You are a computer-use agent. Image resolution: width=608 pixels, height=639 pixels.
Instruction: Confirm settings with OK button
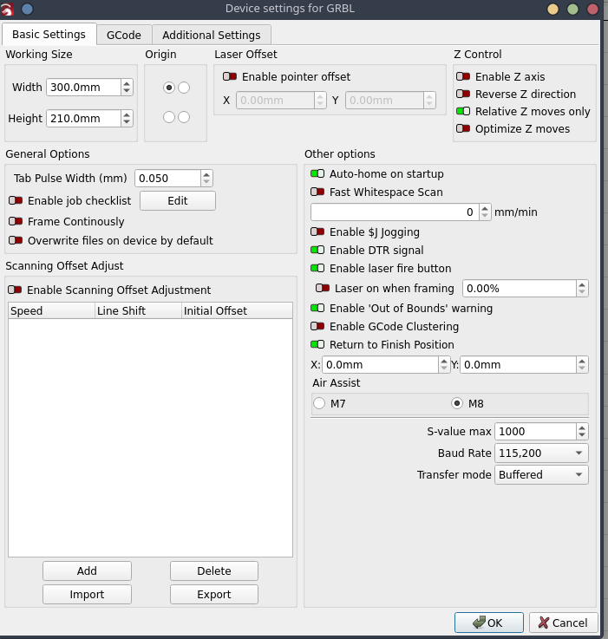(489, 623)
